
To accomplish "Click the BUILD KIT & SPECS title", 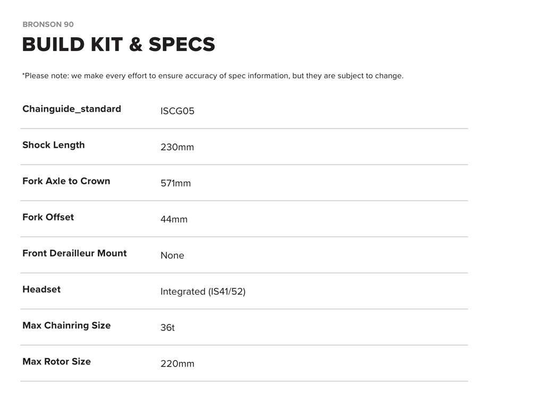I will point(118,45).
